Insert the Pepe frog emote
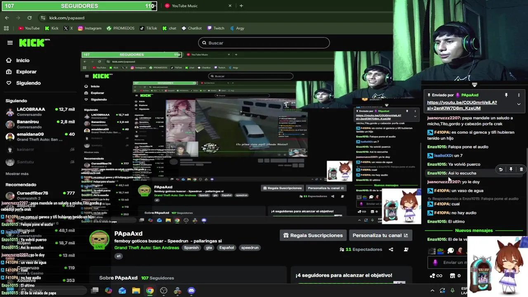The image size is (528, 297). pyautogui.click(x=441, y=251)
